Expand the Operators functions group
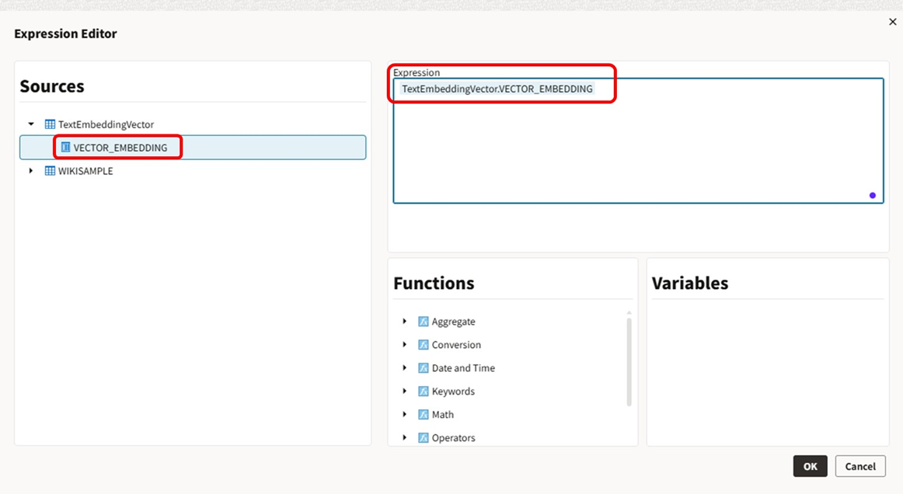 tap(404, 437)
